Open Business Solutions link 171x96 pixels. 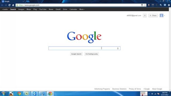pos(119,89)
